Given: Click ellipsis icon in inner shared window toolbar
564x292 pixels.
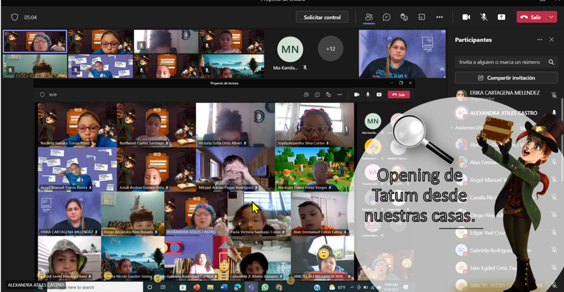Looking at the screenshot, I should [x=339, y=95].
